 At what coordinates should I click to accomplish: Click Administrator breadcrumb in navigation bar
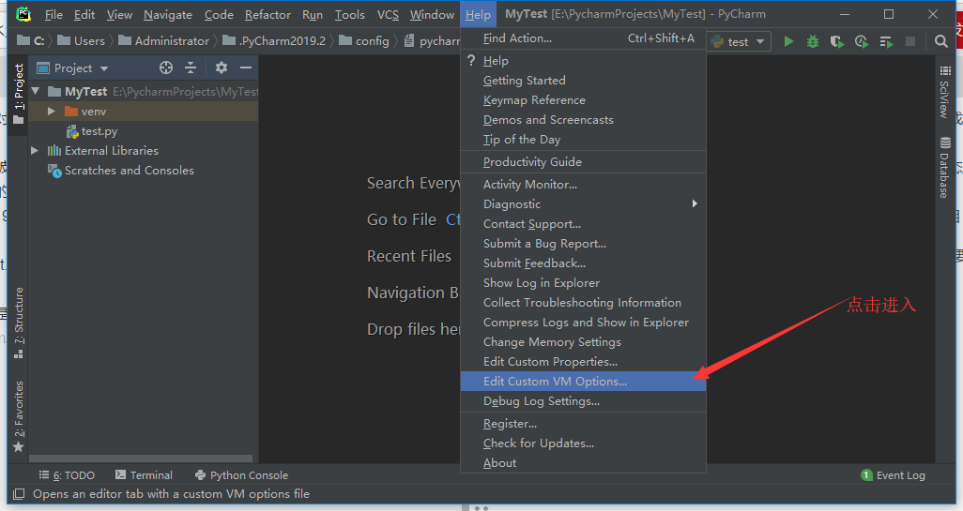coord(164,41)
